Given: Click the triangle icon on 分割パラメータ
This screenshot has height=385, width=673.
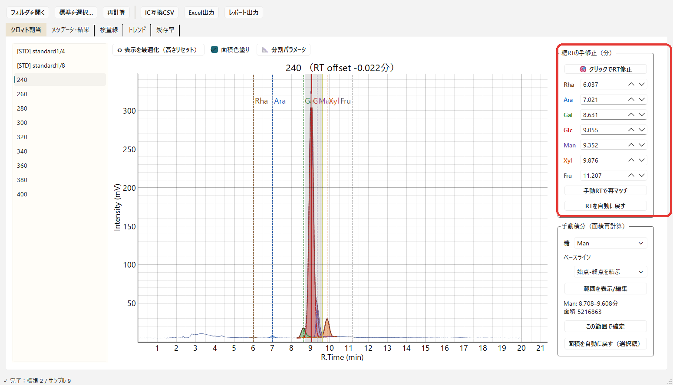Looking at the screenshot, I should [265, 50].
